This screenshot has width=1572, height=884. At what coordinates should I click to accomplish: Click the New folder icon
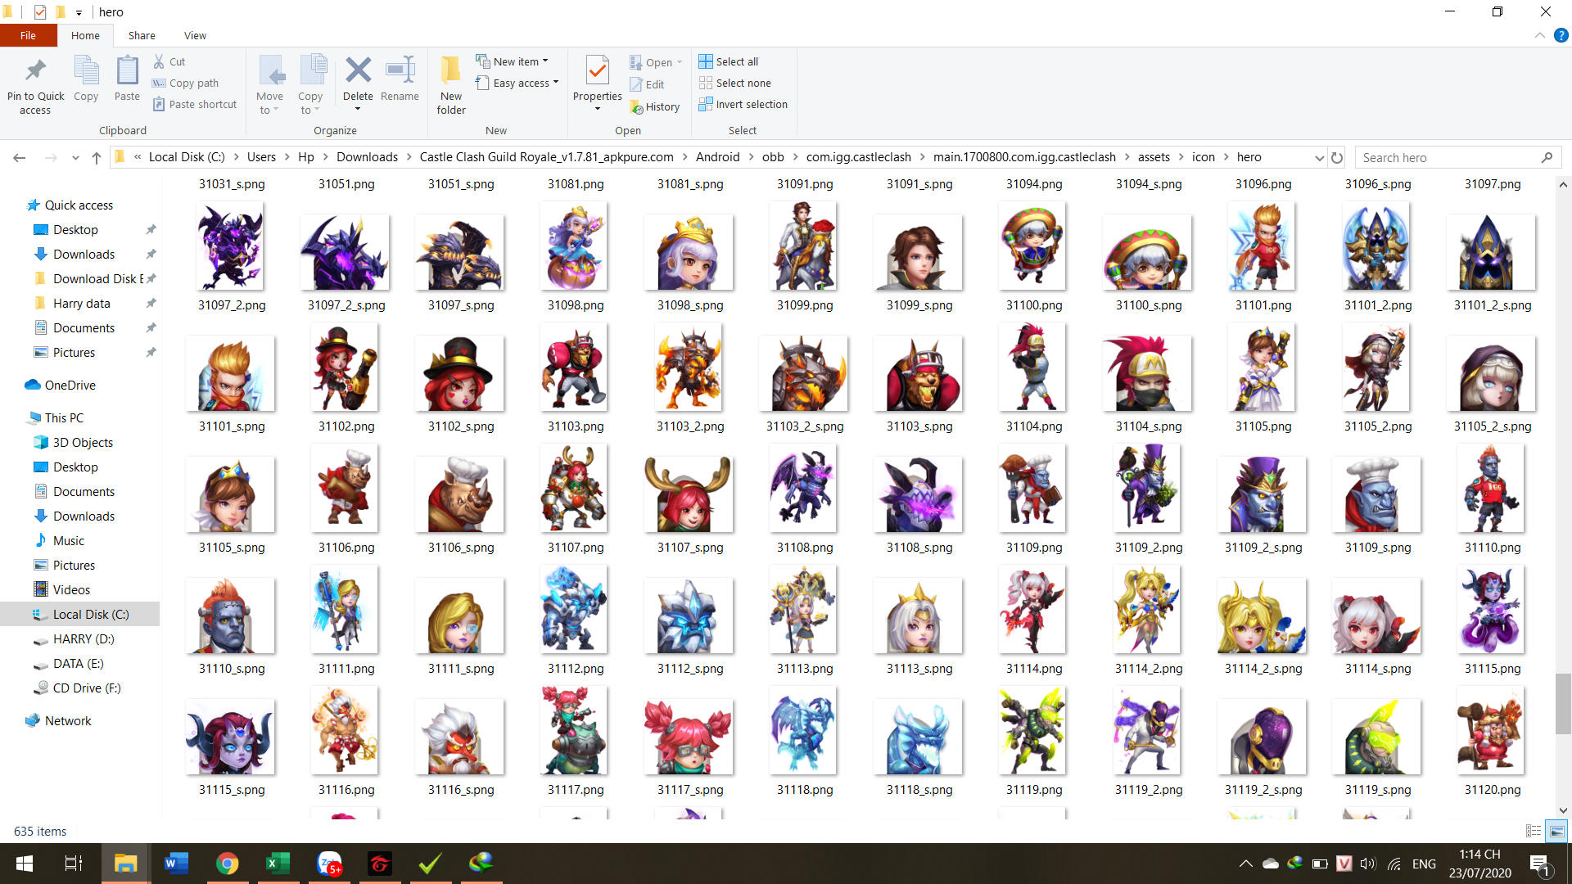(450, 72)
